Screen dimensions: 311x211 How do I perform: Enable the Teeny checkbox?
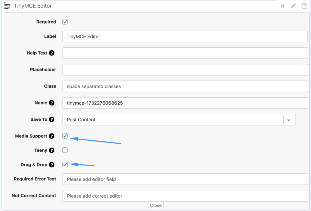[65, 150]
